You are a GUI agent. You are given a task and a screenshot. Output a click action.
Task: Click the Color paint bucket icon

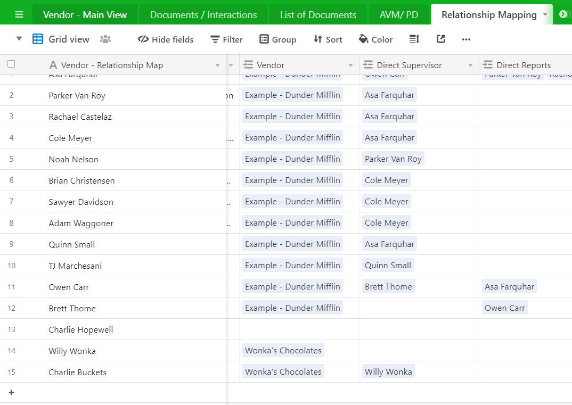[363, 39]
